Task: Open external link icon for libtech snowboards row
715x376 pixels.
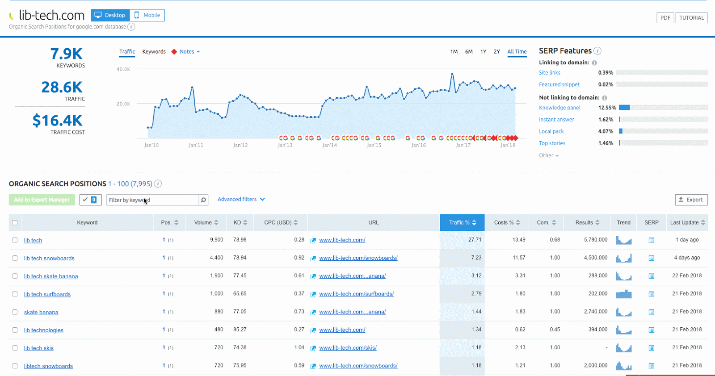Action: [x=313, y=366]
